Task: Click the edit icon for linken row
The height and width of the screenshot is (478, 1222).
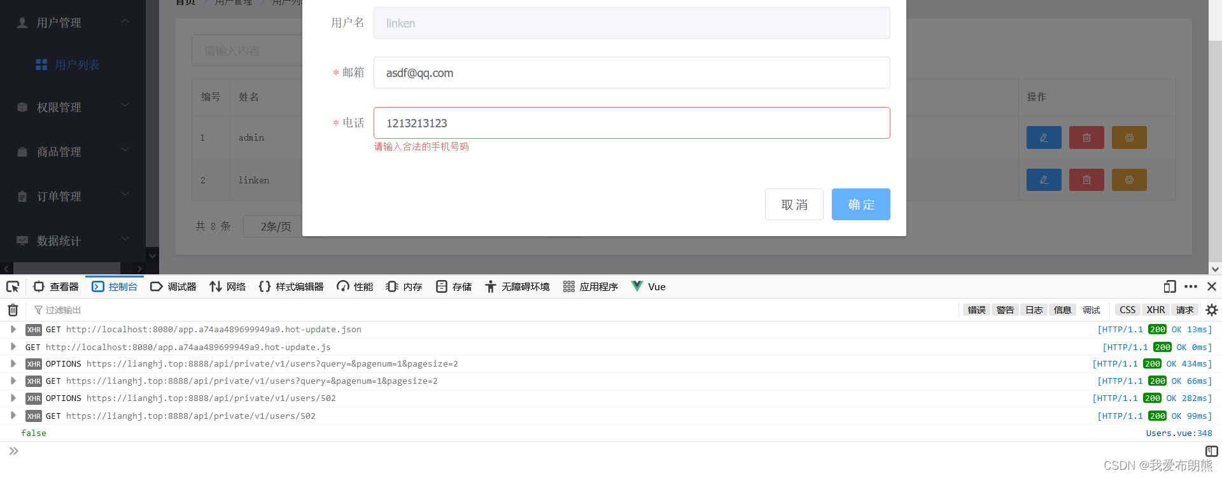Action: (x=1044, y=180)
